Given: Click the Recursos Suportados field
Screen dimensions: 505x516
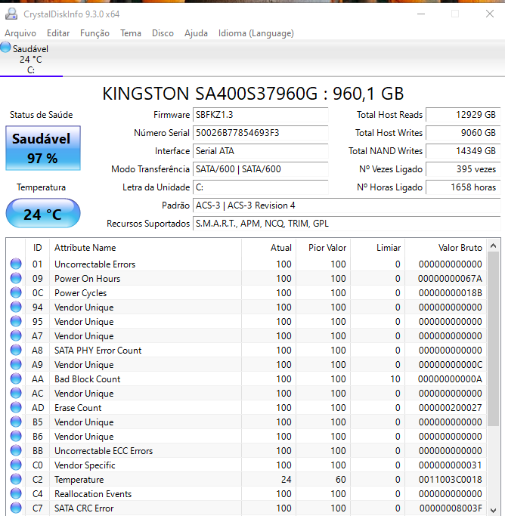Looking at the screenshot, I should (x=347, y=224).
